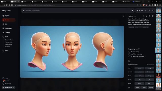Select the Create item in sidebar
162x91 pixels.
8,20
